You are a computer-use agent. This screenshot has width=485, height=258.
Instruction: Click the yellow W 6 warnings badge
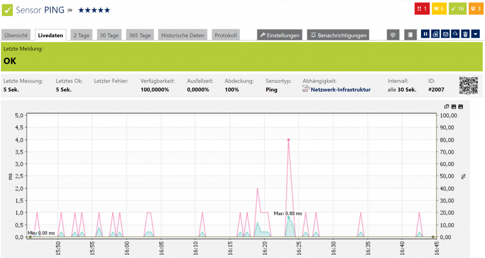[439, 9]
